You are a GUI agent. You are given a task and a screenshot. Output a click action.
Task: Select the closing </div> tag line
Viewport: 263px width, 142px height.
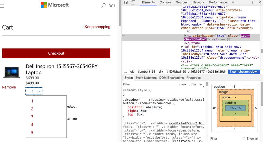click(186, 61)
